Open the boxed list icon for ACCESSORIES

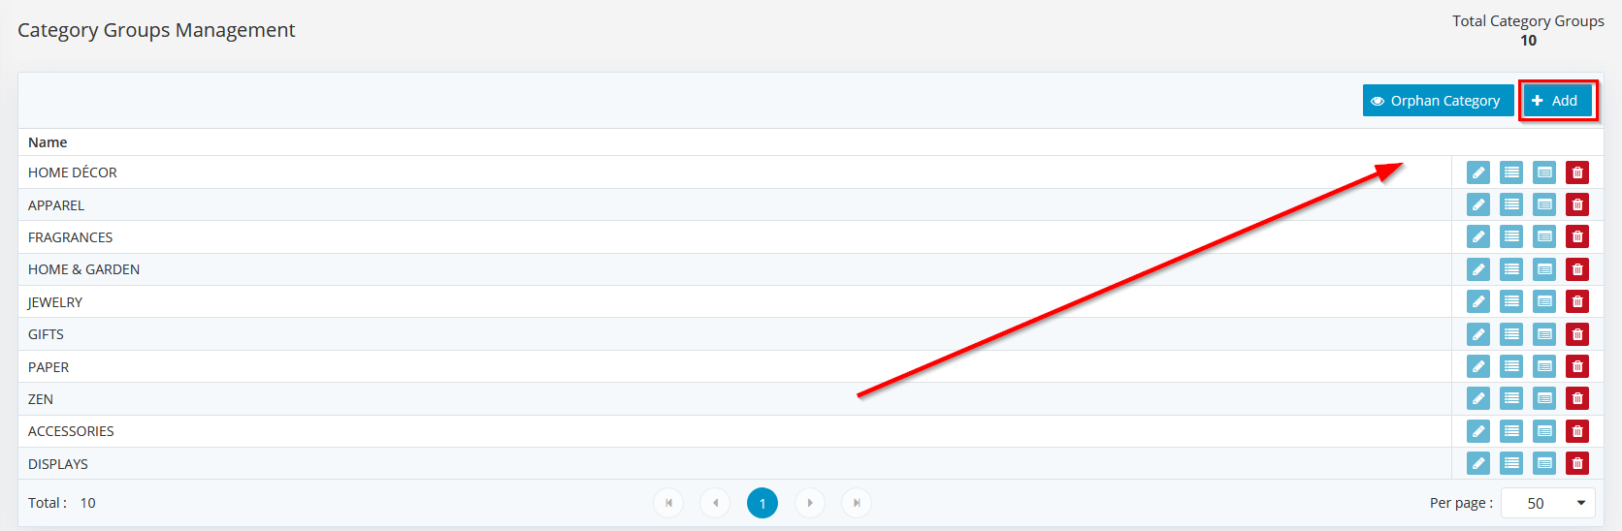pos(1544,431)
